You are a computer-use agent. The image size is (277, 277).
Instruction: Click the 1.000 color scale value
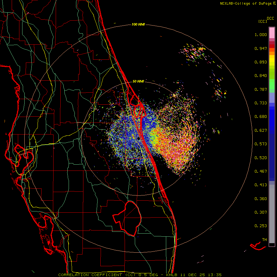pos(261,34)
